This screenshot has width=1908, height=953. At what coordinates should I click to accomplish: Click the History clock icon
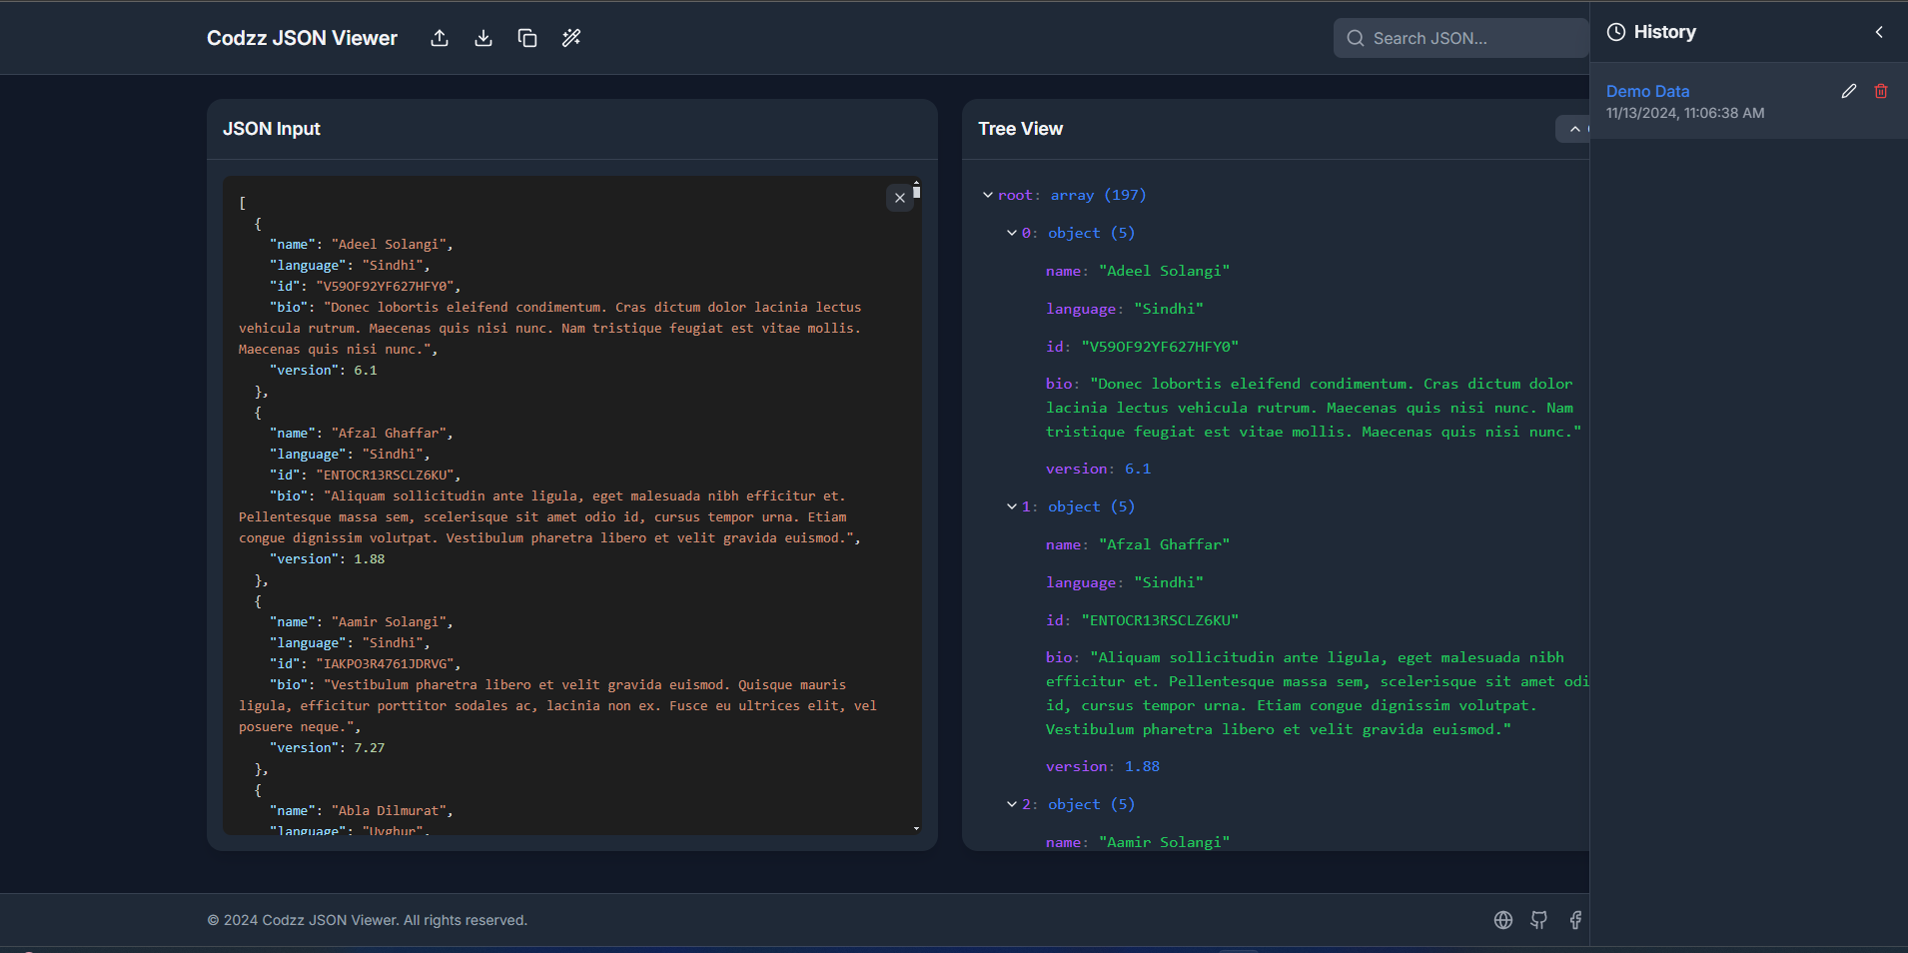tap(1616, 32)
